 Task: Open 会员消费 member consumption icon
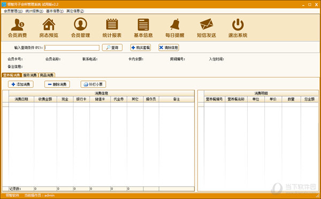pyautogui.click(x=18, y=28)
